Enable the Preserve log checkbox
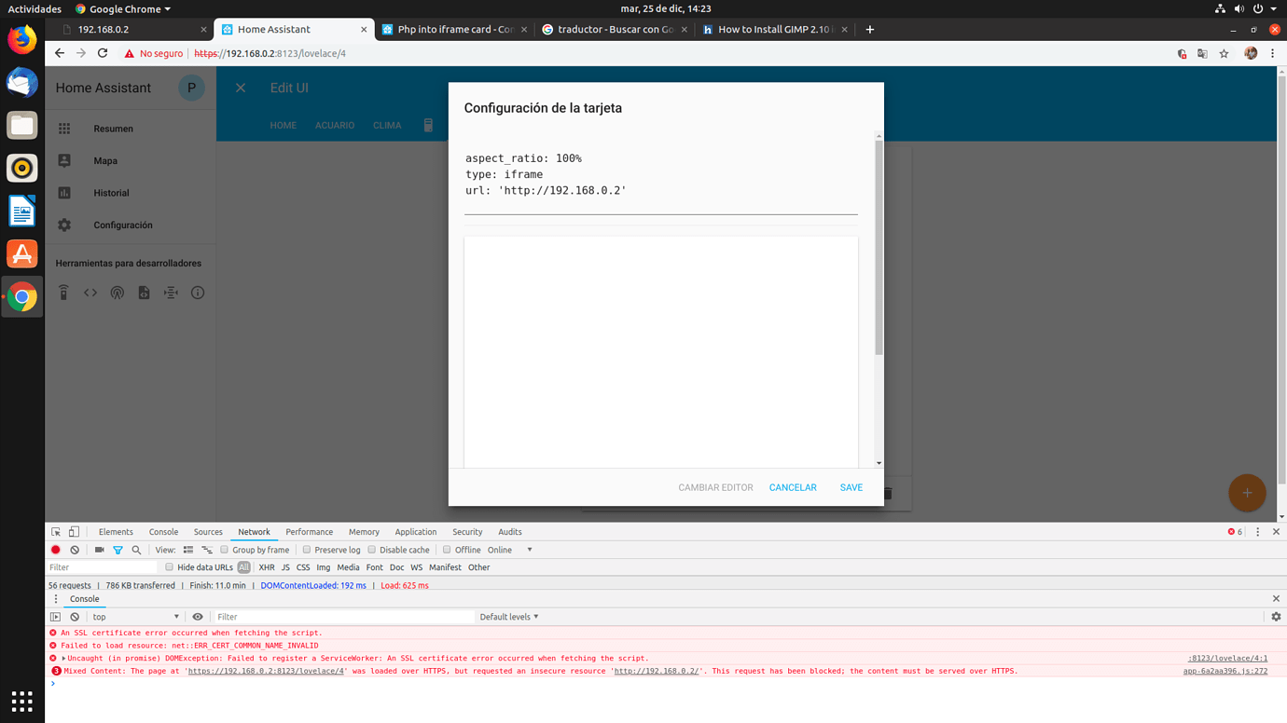Screen dimensions: 1287x723 point(307,550)
